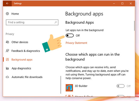Open Feedback & diagnostics settings
Screen dimensions: 139x101
coord(26,51)
